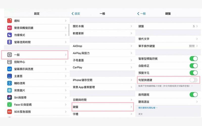Select iPhone儲存空間 from the list
Image resolution: width=202 pixels, height=126 pixels.
[102, 80]
